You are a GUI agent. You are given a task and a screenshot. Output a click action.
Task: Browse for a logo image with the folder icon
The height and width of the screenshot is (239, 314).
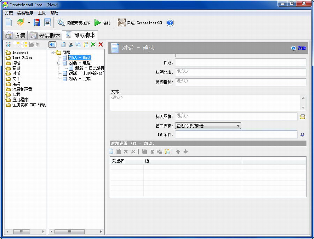tap(302, 117)
